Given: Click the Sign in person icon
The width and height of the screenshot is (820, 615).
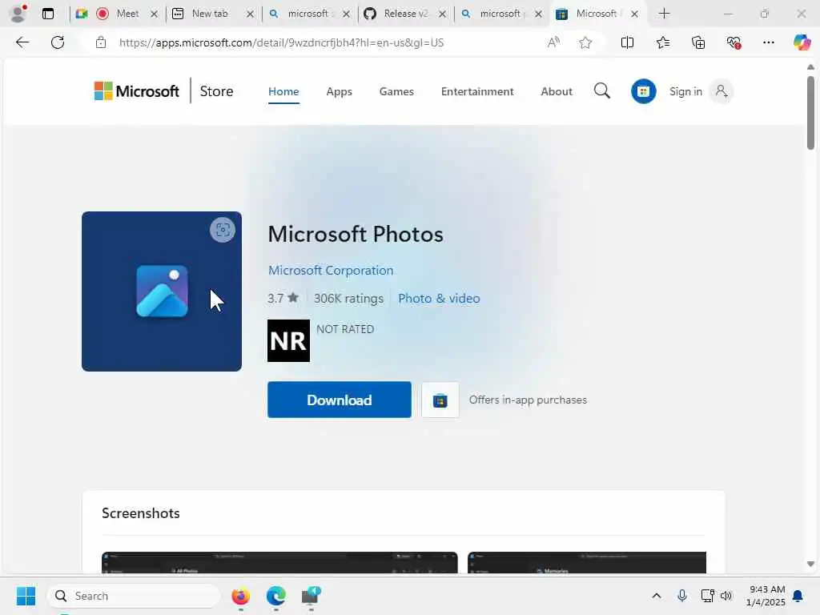Looking at the screenshot, I should tap(722, 91).
